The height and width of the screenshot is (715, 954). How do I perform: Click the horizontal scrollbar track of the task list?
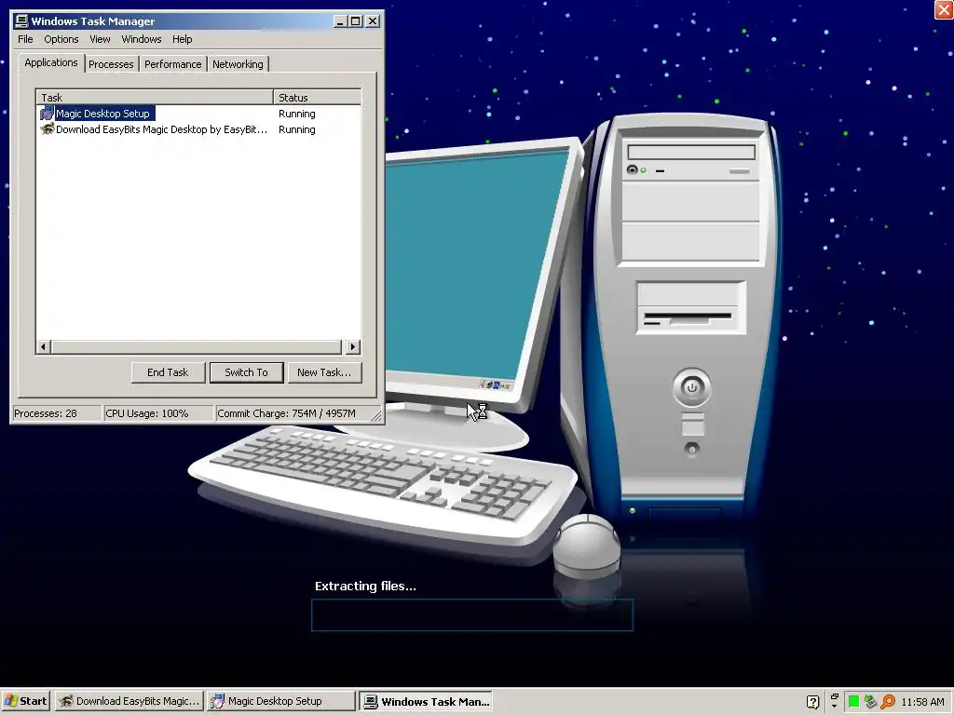[x=198, y=347]
